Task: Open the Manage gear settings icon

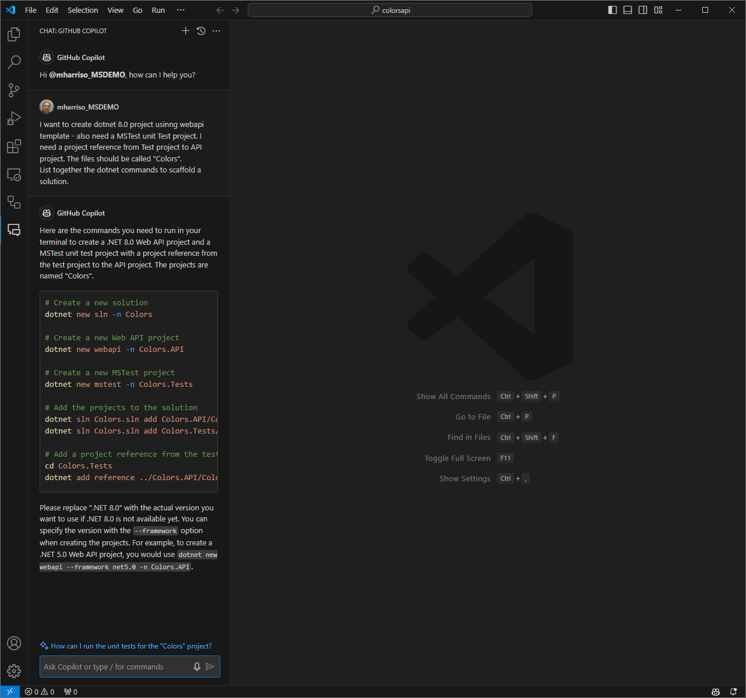Action: click(14, 671)
